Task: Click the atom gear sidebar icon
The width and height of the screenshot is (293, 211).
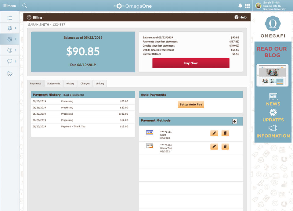Action: (x=10, y=28)
